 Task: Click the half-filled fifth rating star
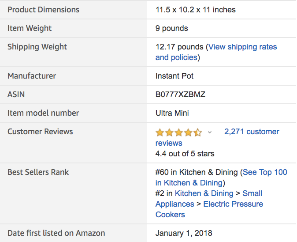[197, 132]
